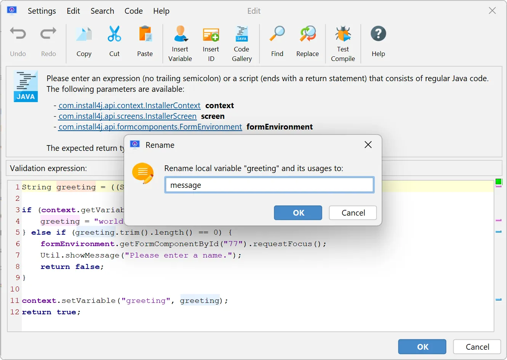Click Cancel in the main Edit window

(477, 347)
